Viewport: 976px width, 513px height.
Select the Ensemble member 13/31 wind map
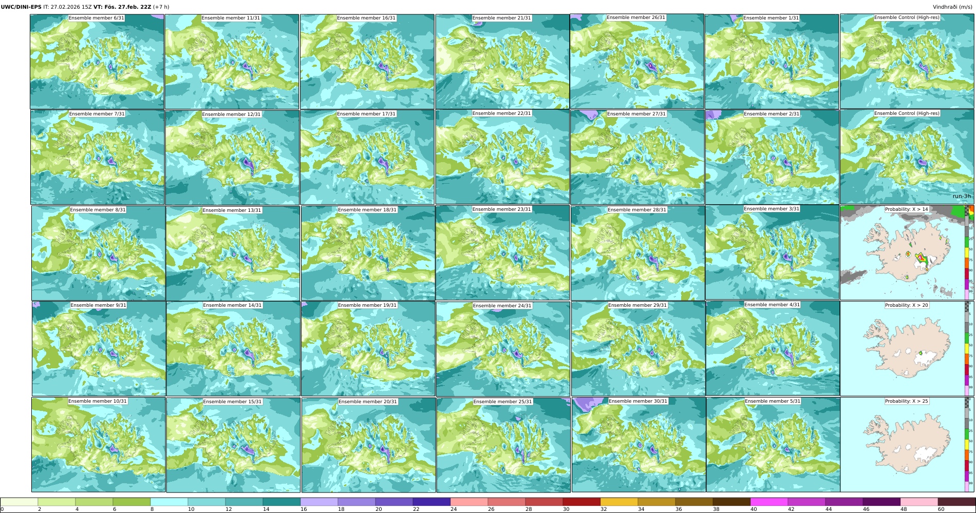(233, 253)
